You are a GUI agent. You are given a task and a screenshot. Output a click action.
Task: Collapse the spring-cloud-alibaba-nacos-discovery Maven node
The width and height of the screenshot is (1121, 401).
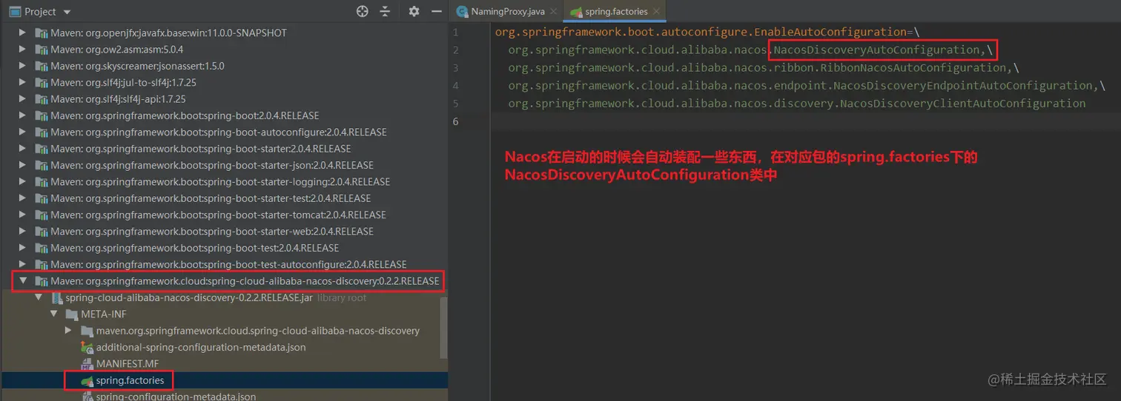[22, 281]
